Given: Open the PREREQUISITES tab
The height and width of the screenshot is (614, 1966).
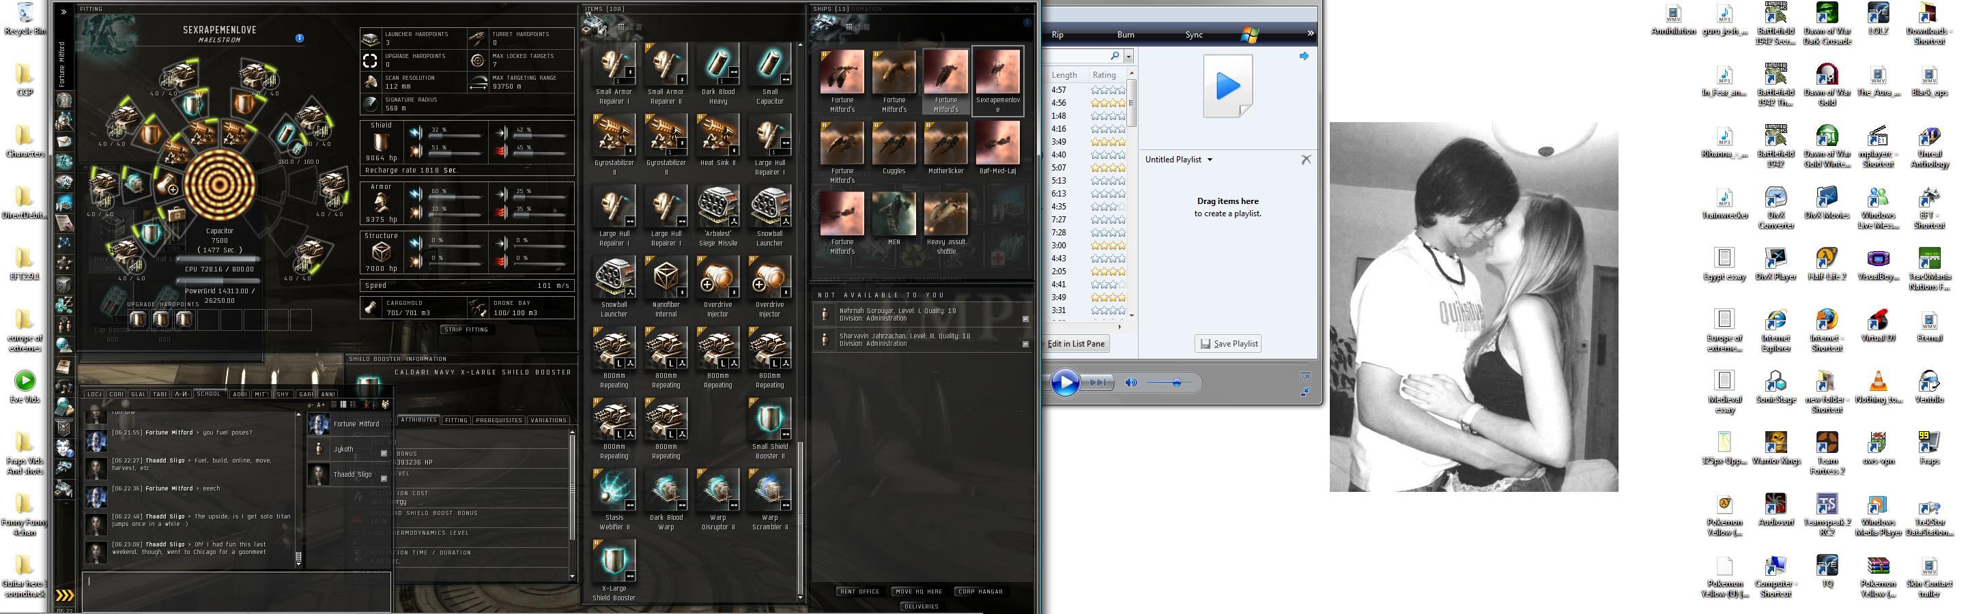Looking at the screenshot, I should coord(498,420).
